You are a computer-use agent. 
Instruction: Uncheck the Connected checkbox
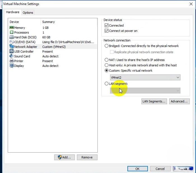(106, 25)
